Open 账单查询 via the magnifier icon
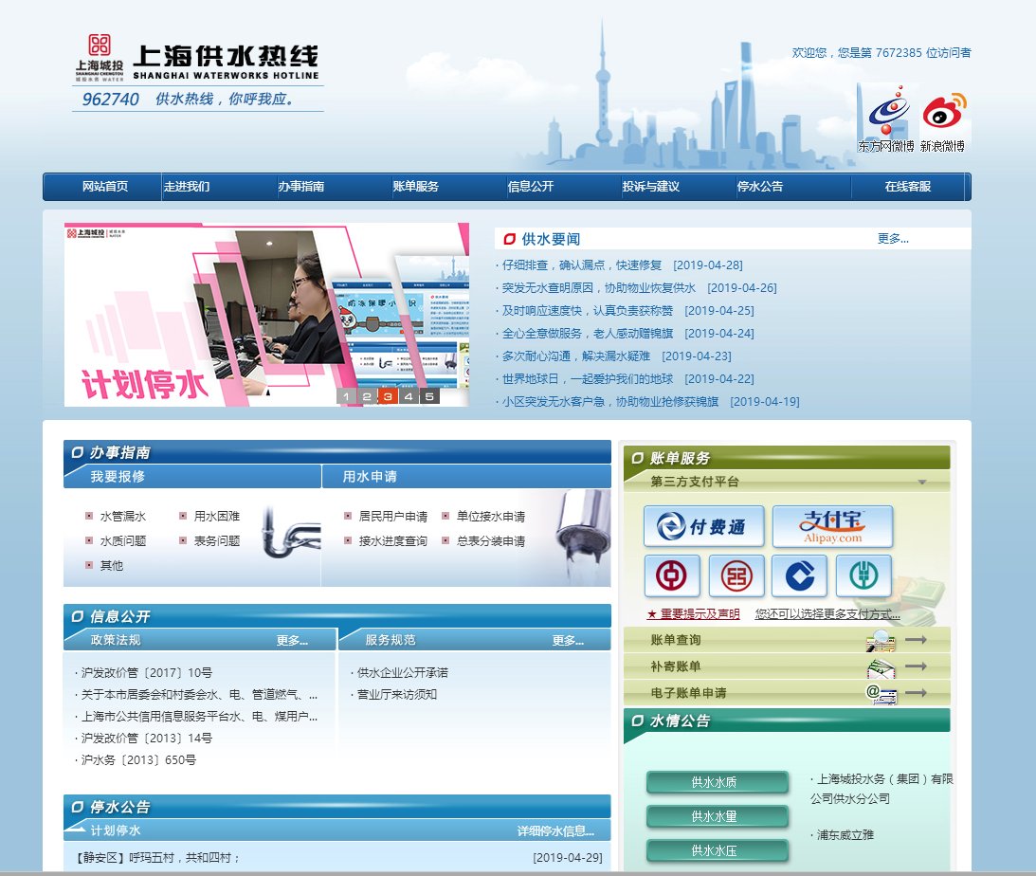 coord(882,640)
